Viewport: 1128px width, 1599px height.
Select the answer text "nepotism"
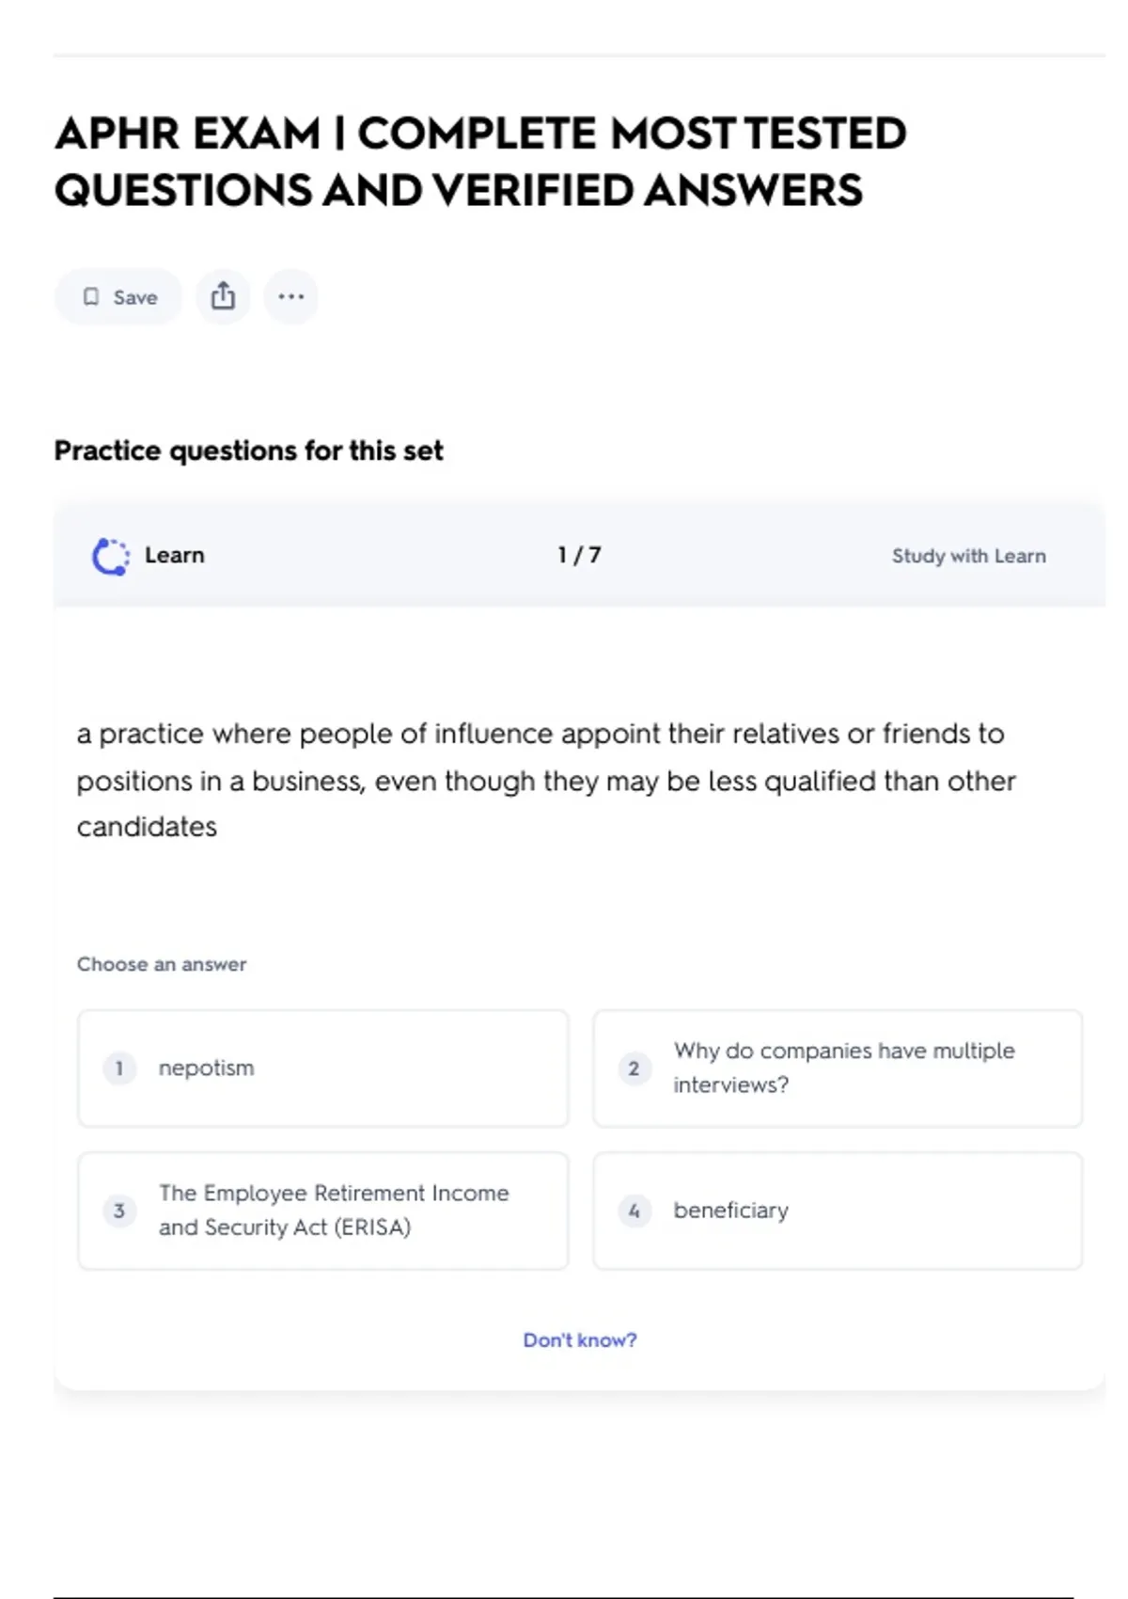point(207,1069)
